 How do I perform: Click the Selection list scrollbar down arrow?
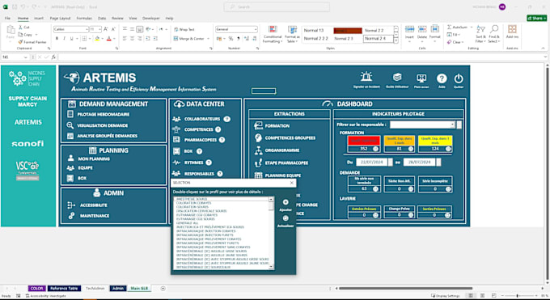tap(271, 268)
